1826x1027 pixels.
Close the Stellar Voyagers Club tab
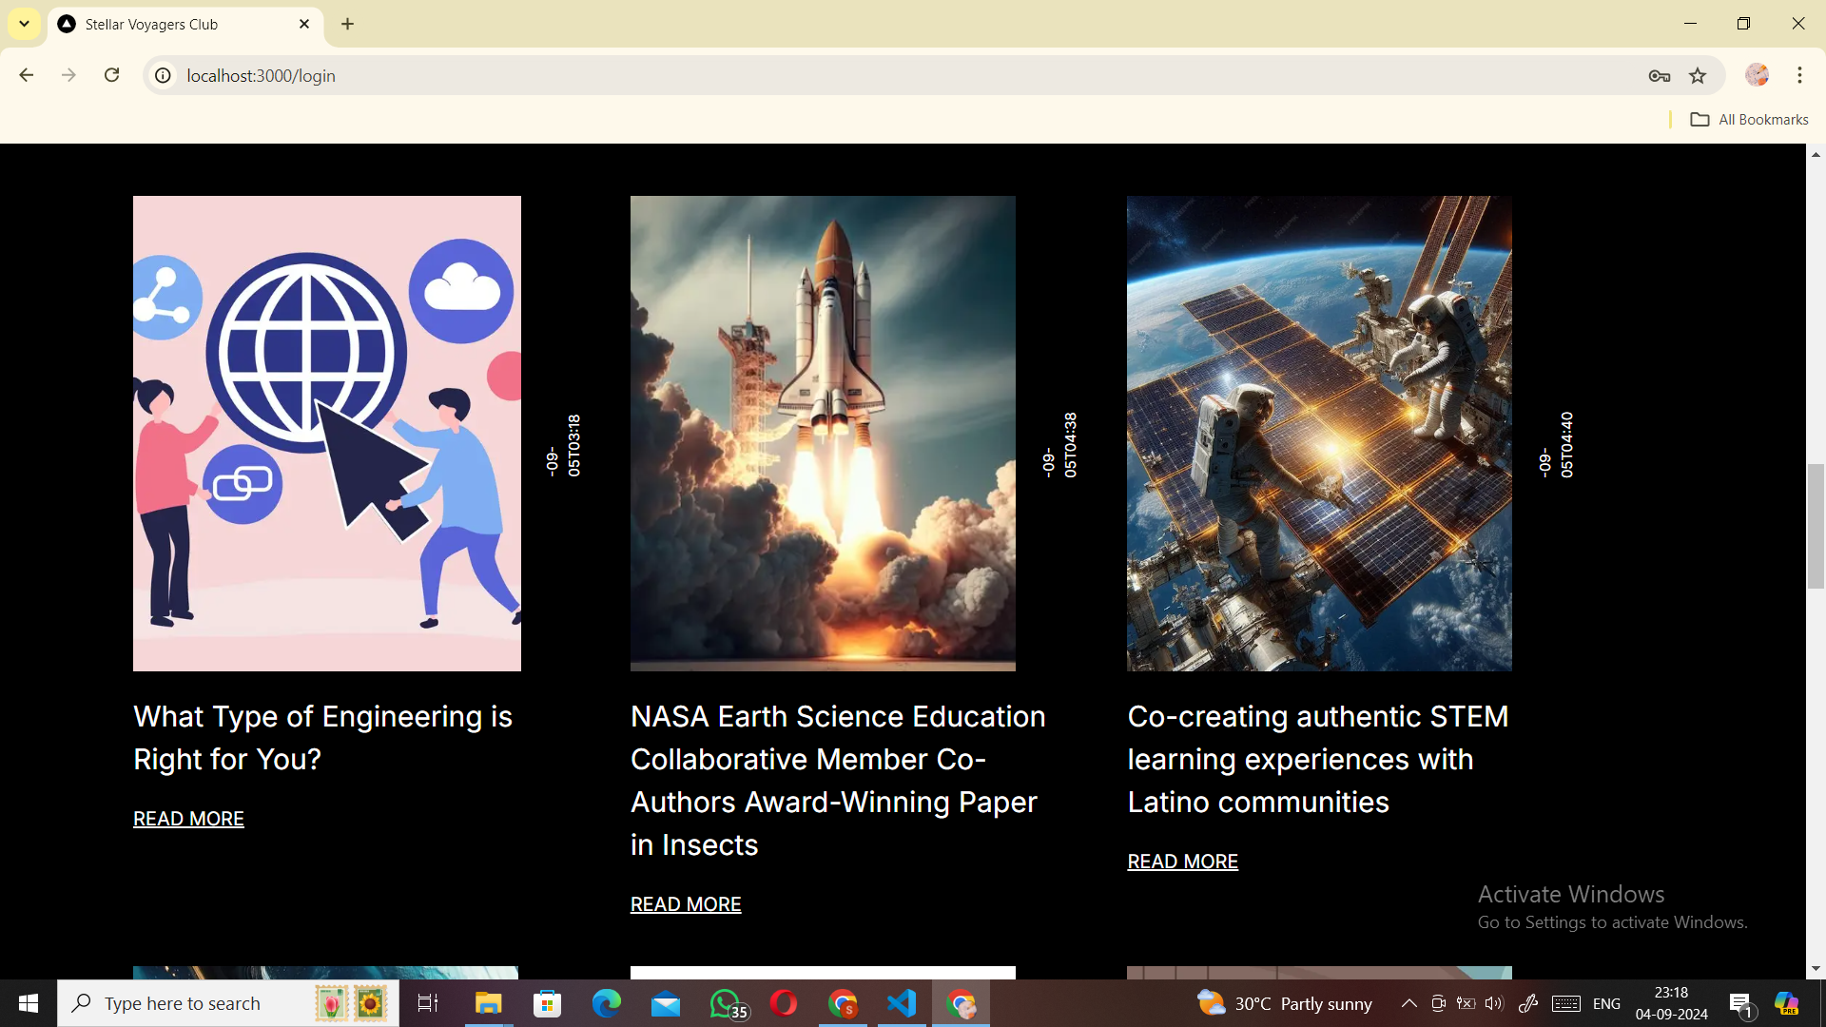(304, 24)
